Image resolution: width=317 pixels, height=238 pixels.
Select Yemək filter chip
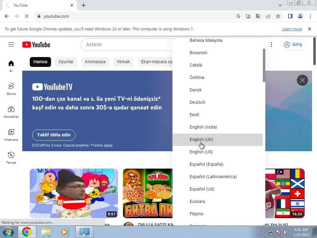tap(123, 62)
